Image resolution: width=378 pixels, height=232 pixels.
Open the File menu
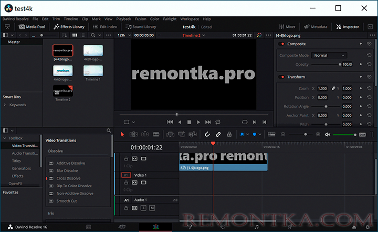point(35,19)
